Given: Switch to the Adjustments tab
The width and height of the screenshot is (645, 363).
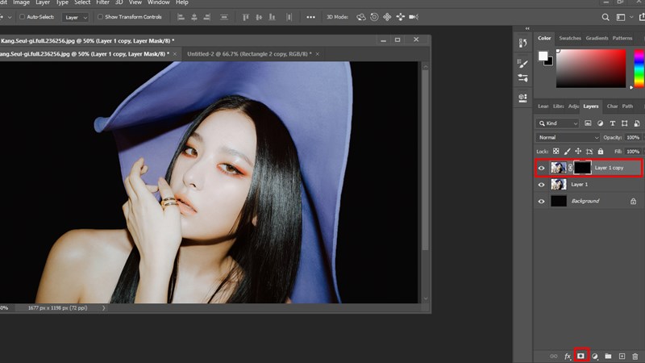Looking at the screenshot, I should [x=573, y=106].
